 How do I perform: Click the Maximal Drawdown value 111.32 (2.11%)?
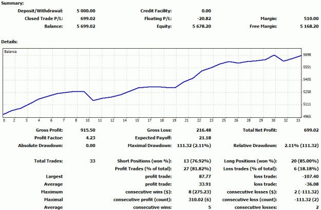pyautogui.click(x=194, y=145)
